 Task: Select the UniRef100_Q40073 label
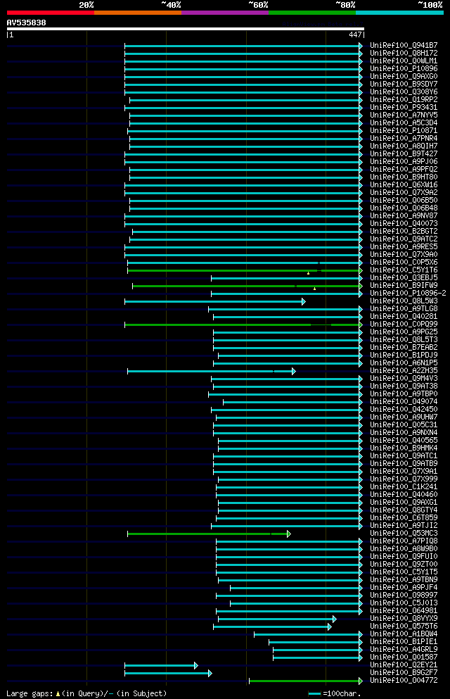point(404,224)
